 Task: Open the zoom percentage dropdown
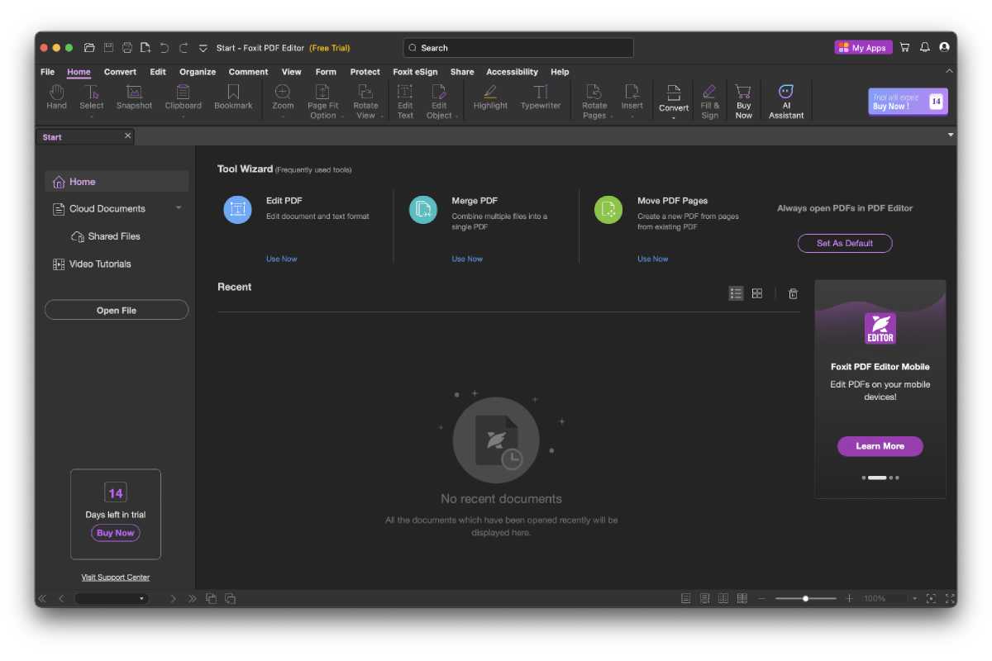pos(914,598)
